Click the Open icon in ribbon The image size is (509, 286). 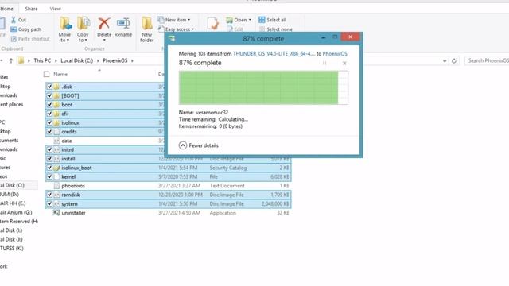pyautogui.click(x=230, y=20)
